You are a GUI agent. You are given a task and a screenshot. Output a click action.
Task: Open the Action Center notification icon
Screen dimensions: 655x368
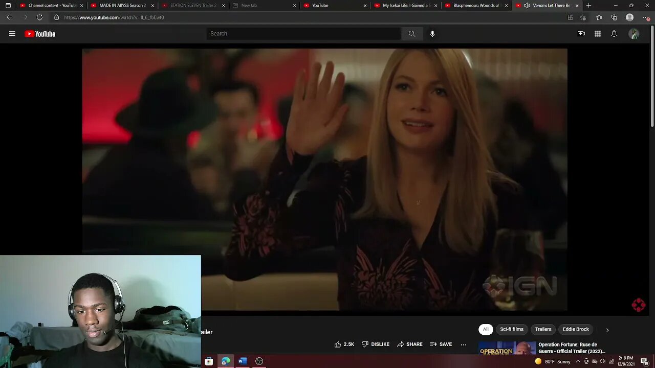pyautogui.click(x=645, y=361)
